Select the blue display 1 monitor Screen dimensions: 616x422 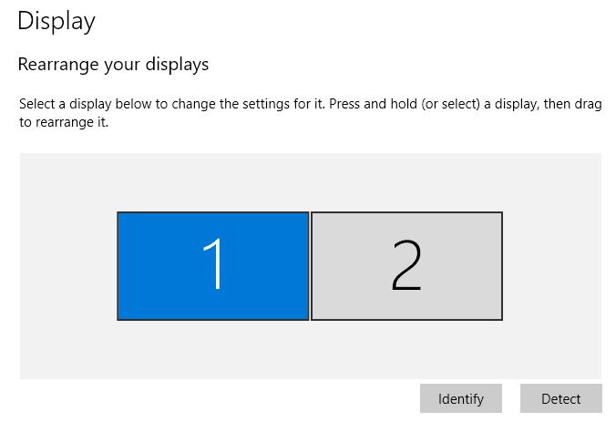pyautogui.click(x=213, y=266)
